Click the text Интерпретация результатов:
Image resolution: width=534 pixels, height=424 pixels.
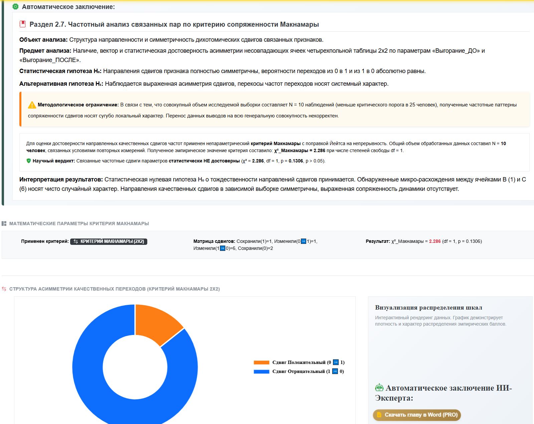click(x=61, y=179)
